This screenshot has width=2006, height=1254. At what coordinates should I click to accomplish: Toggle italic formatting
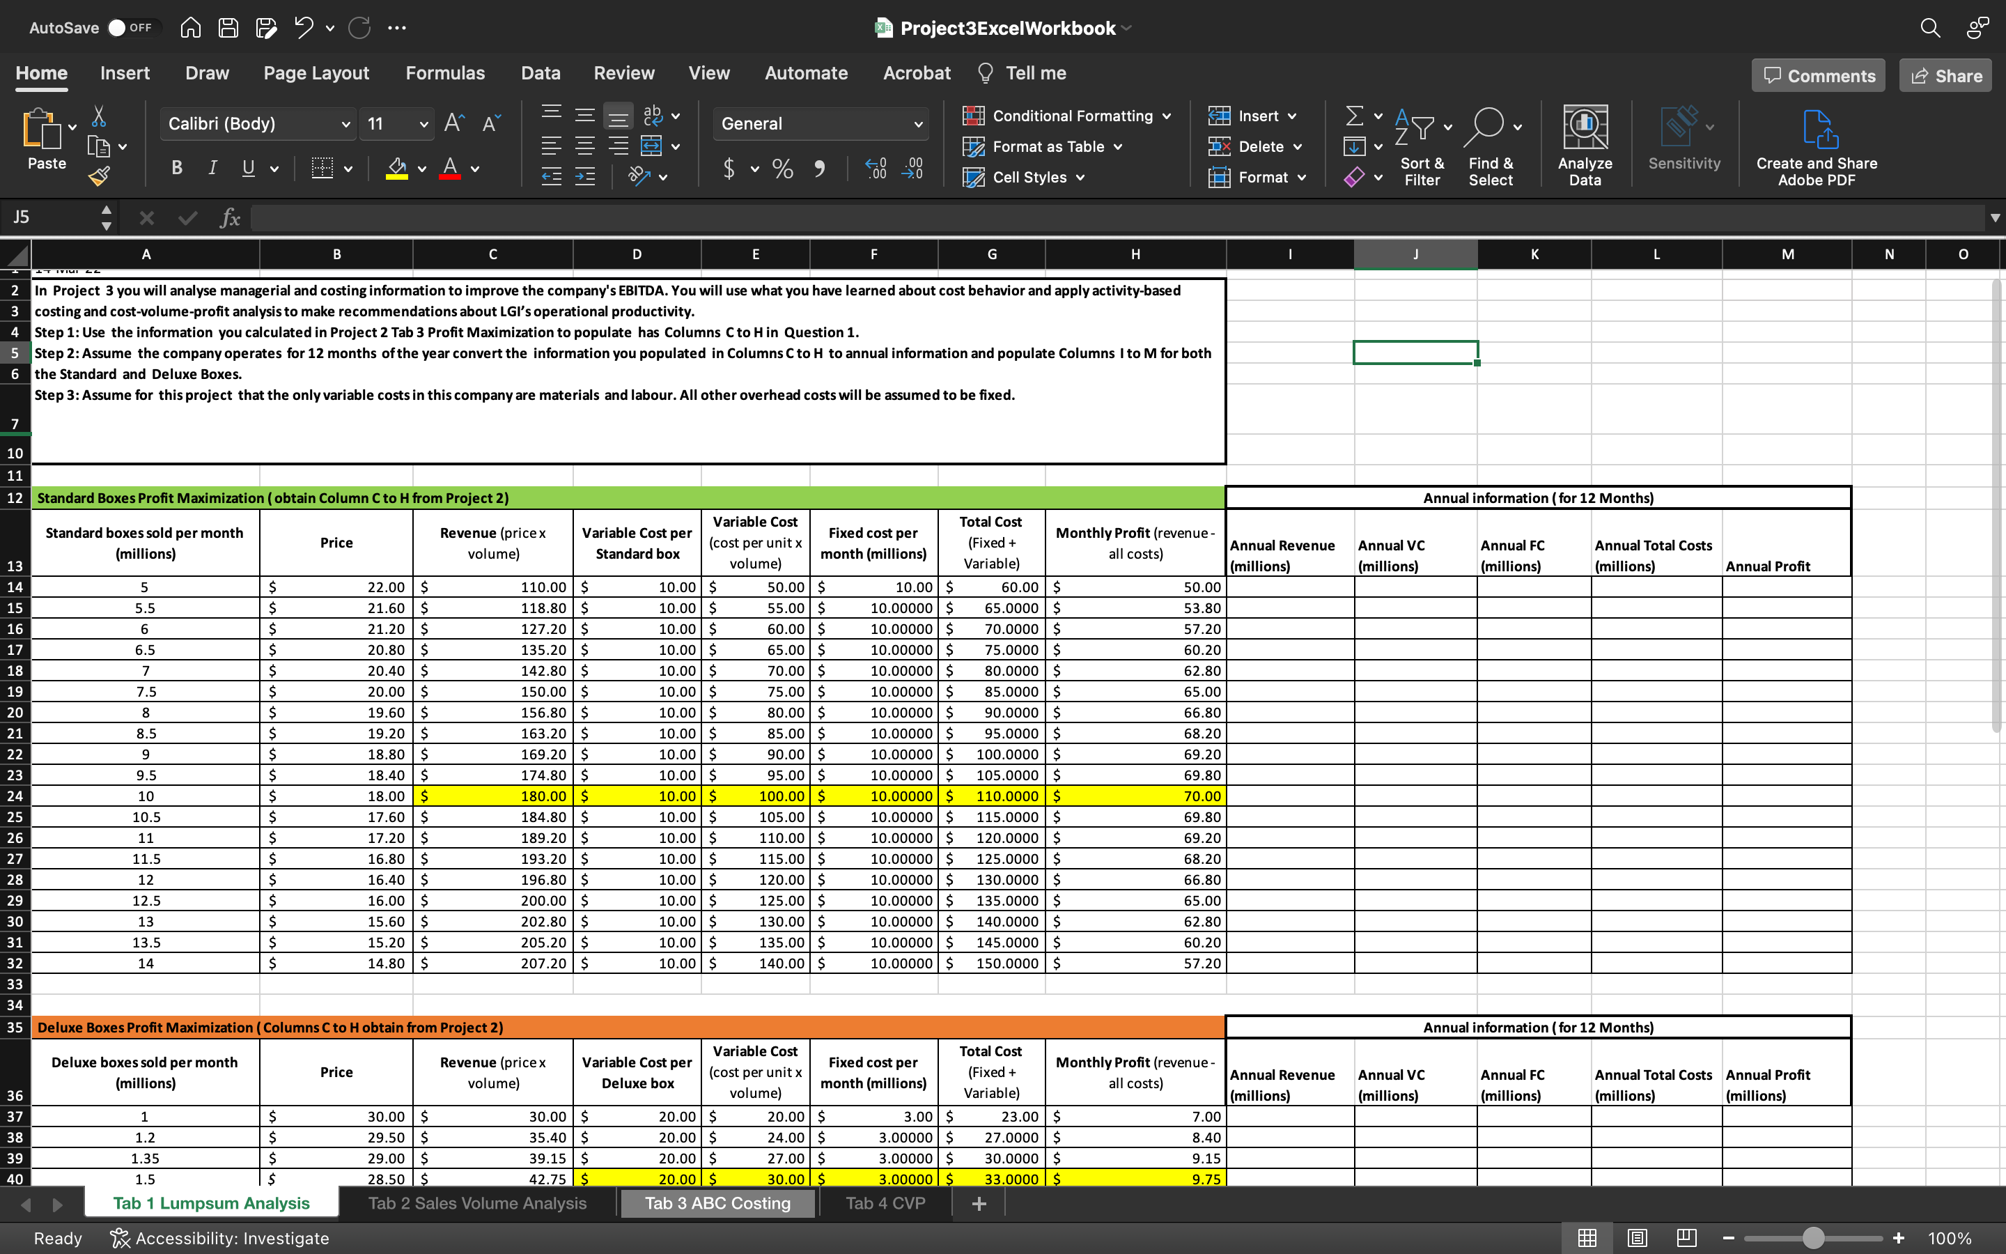[x=212, y=167]
